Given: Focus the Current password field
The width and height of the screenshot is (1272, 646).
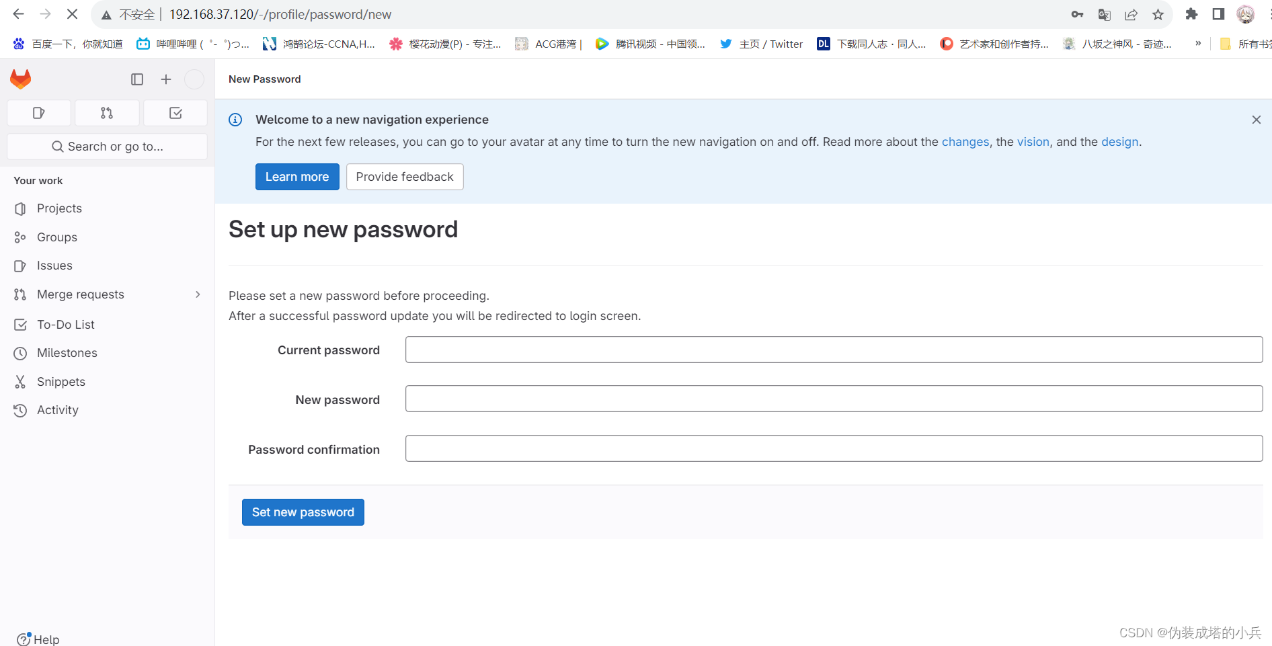Looking at the screenshot, I should pos(834,350).
